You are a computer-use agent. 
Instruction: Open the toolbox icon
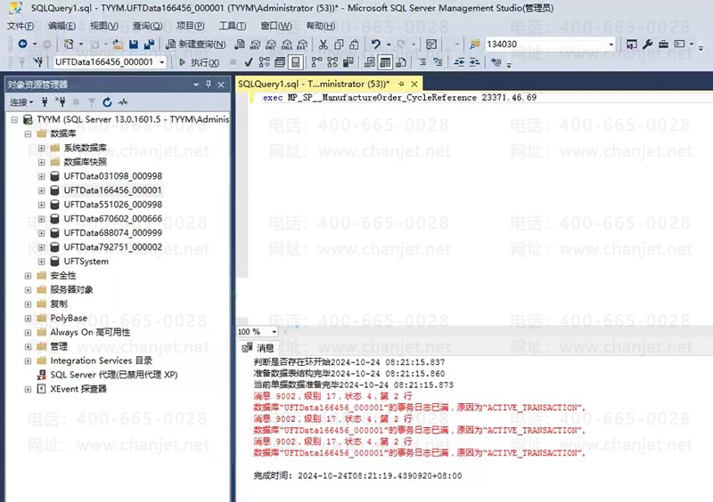point(663,45)
